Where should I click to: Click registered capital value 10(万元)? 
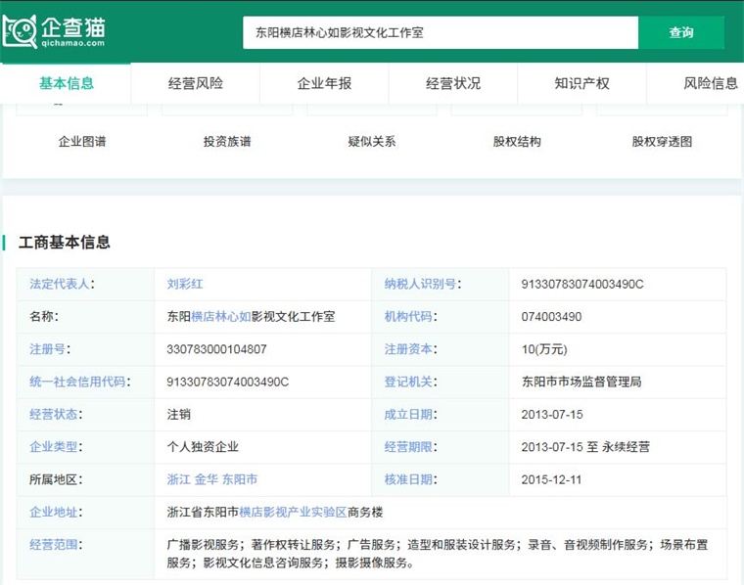[544, 349]
